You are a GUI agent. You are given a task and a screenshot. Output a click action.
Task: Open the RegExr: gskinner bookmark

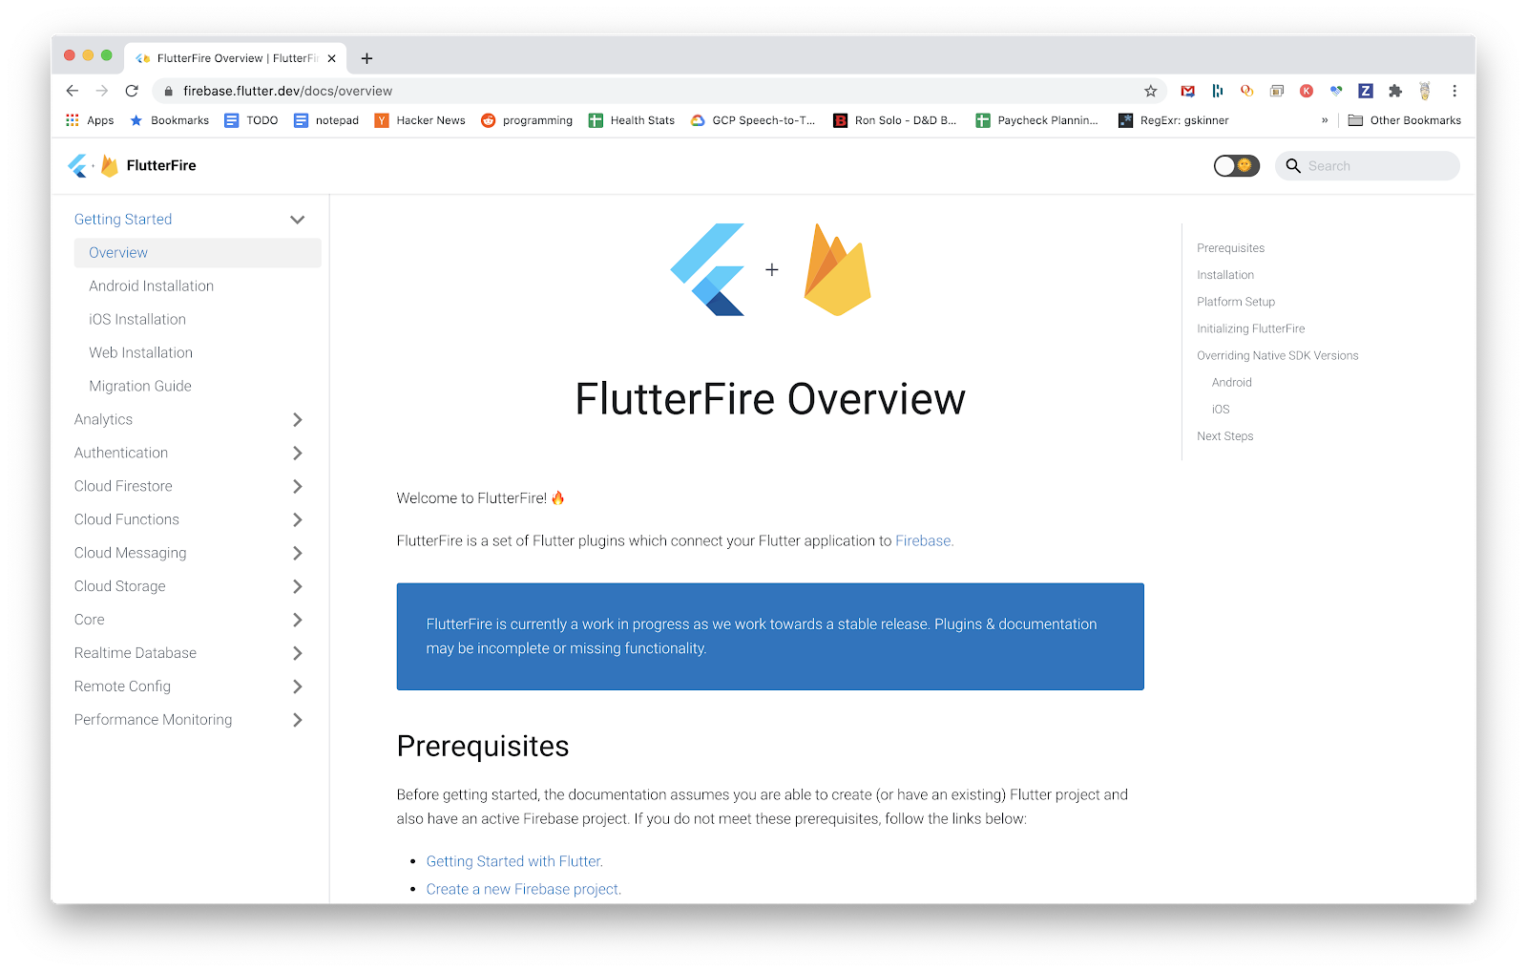(1173, 120)
